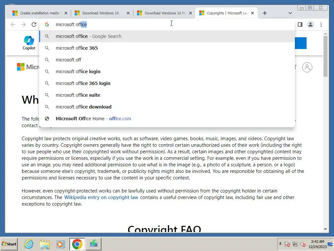Screen dimensions: 334x251
Task: Click the page sign-in account icon
Action: coord(307,67)
